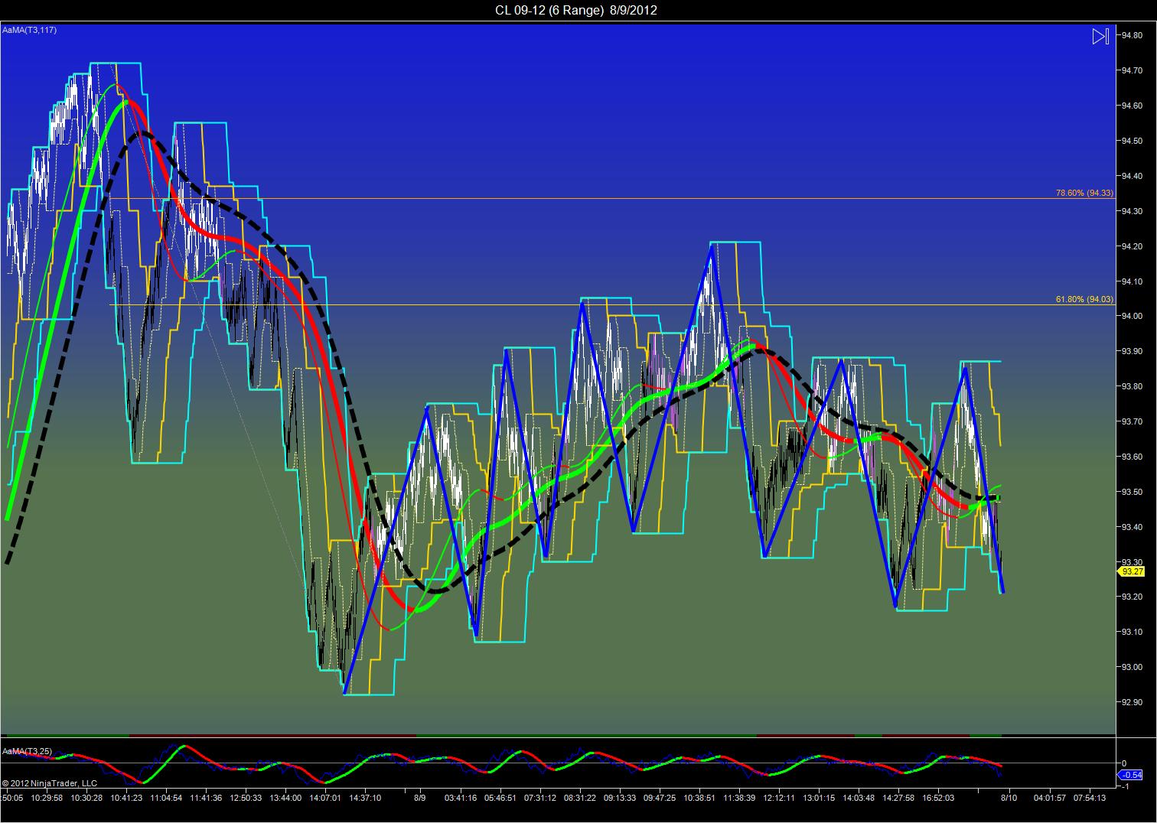Click the 14:03:48 time axis label
The height and width of the screenshot is (823, 1157).
[858, 798]
